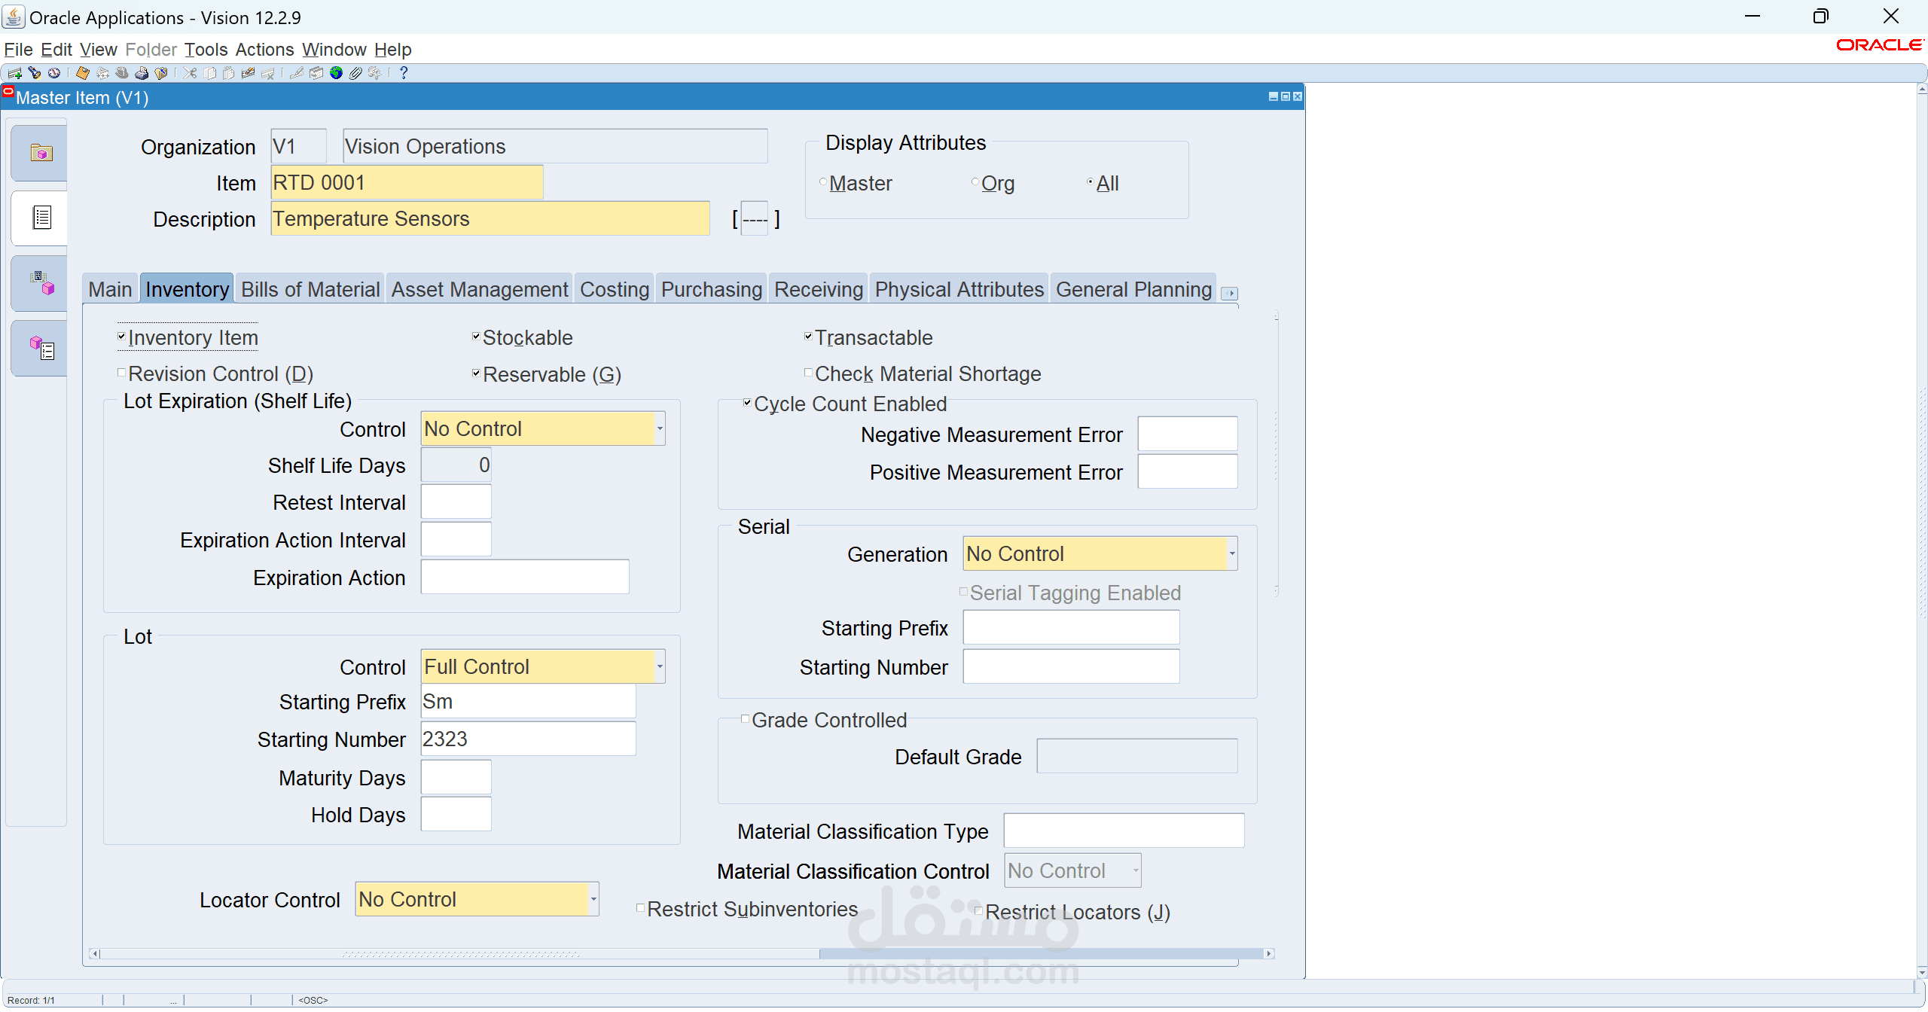The image size is (1928, 1012).
Task: Click the fourth sidebar cube-and-list icon
Action: [x=41, y=348]
